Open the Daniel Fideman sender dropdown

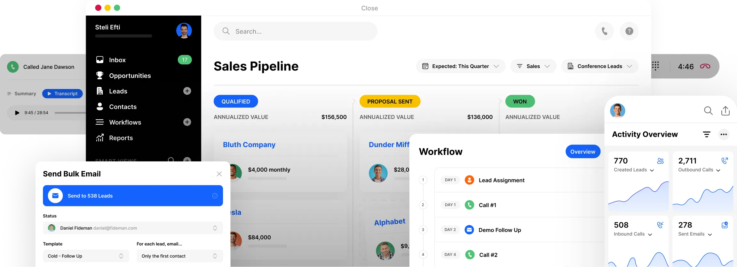[133, 228]
